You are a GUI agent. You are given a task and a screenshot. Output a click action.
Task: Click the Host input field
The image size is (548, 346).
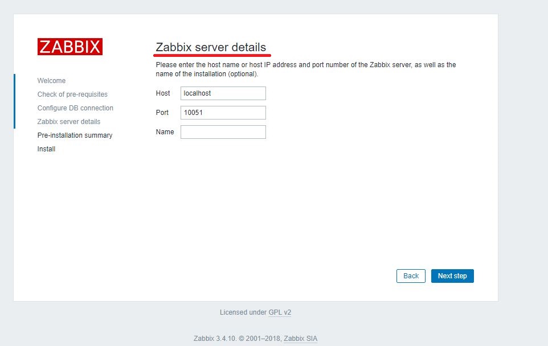coord(223,93)
